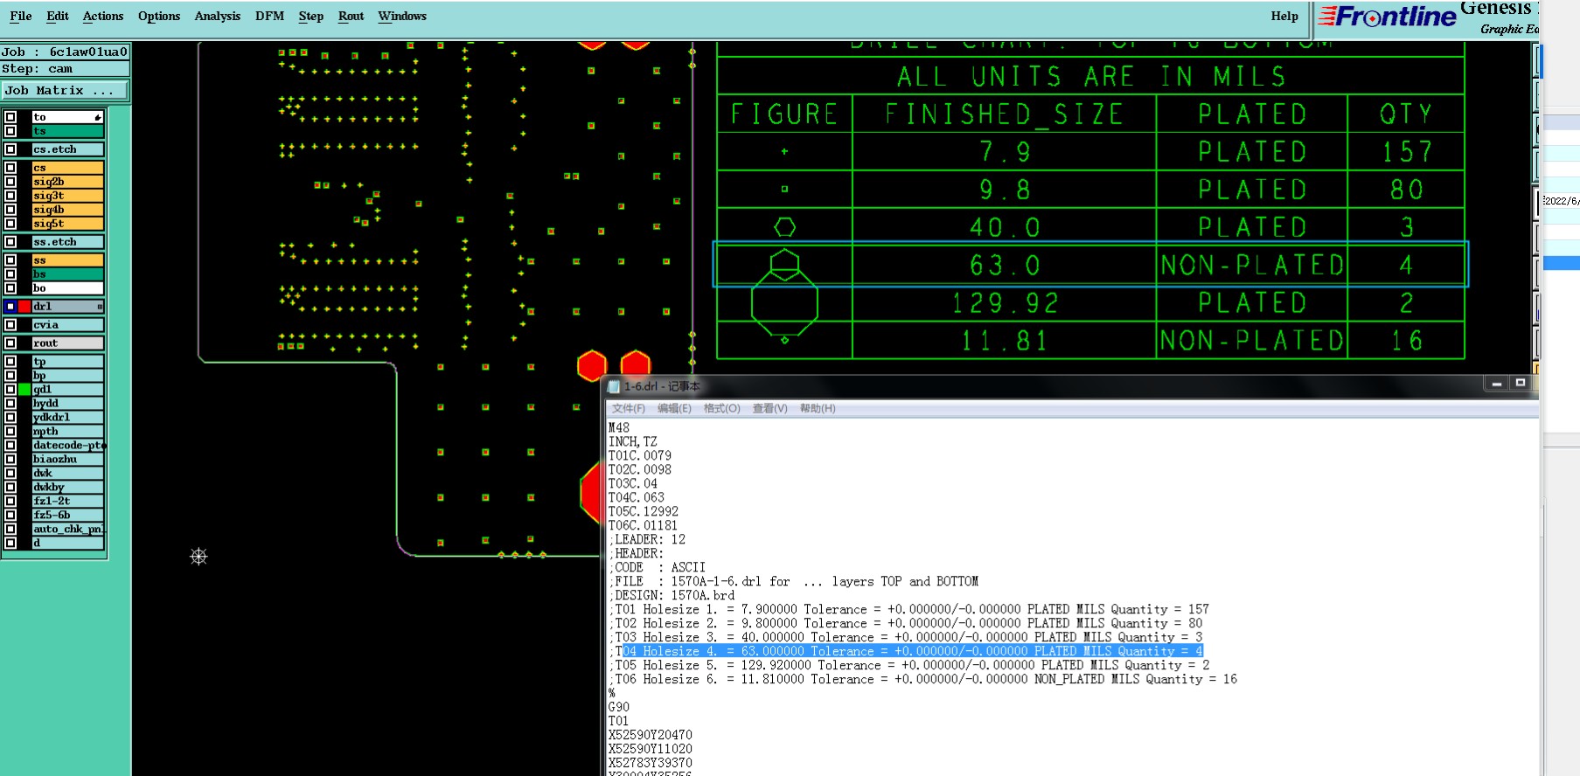Enable the cvia layer checkbox

tap(10, 325)
